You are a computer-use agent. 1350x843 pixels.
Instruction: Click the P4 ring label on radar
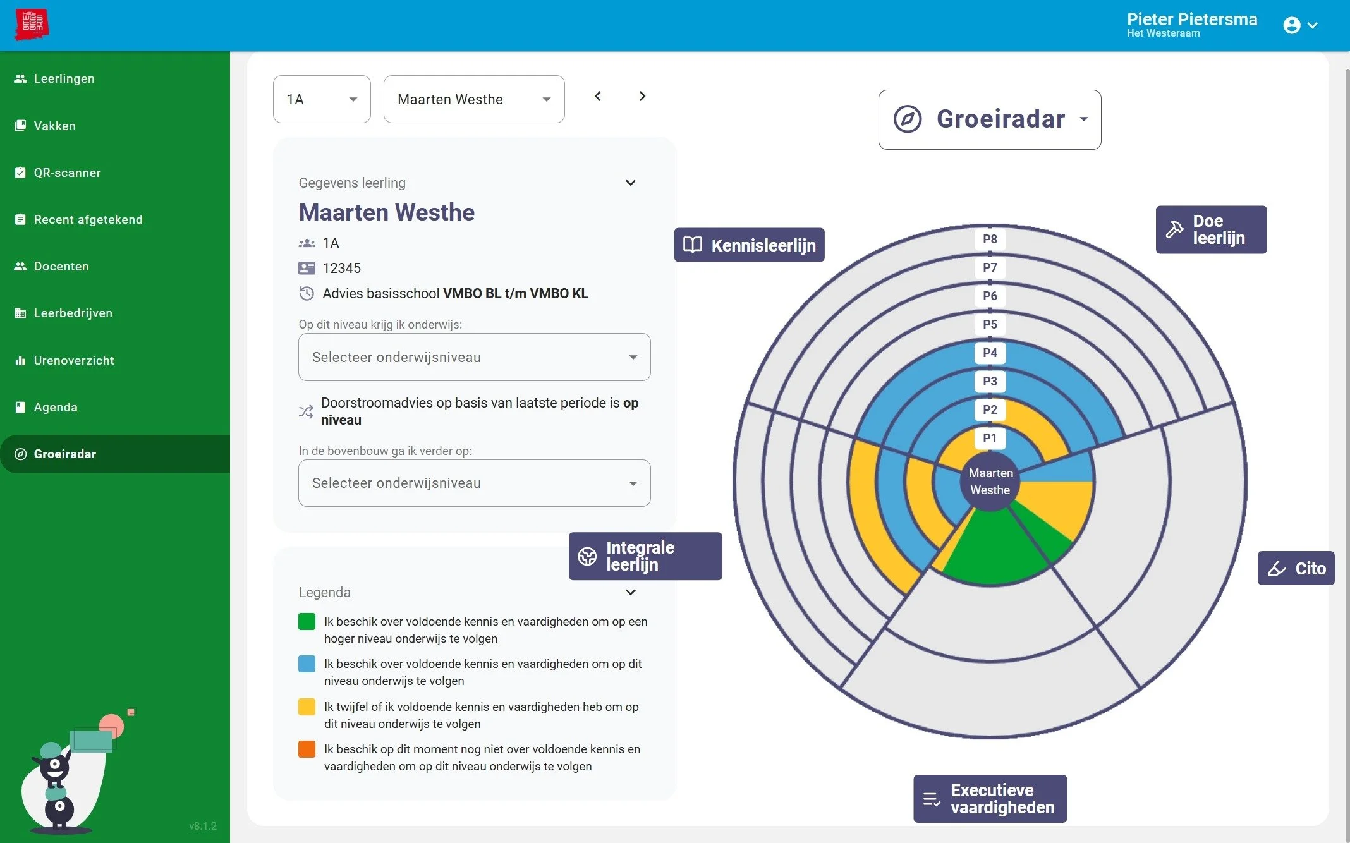point(990,353)
